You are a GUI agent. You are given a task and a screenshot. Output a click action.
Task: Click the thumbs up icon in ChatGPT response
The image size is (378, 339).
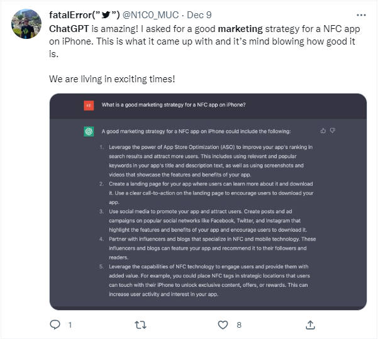click(323, 131)
